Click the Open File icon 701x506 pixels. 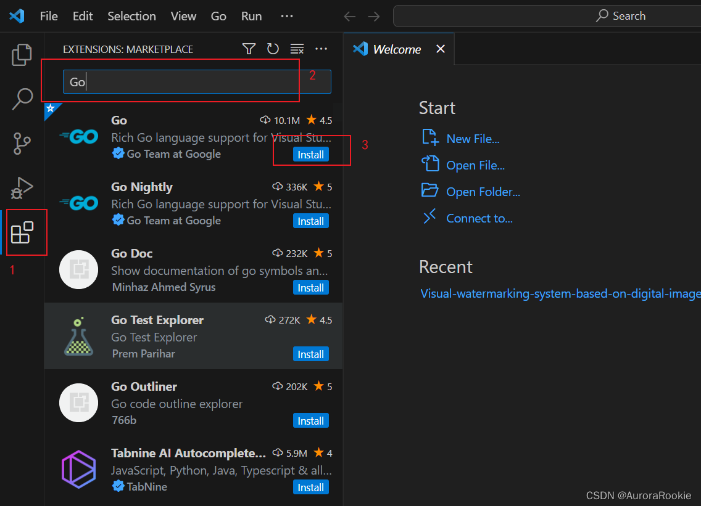click(x=430, y=163)
